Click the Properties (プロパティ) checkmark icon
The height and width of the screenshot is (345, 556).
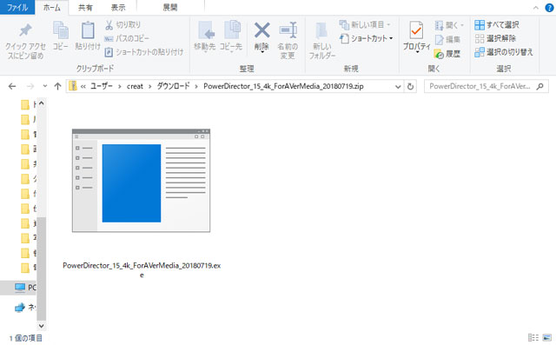[x=416, y=30]
